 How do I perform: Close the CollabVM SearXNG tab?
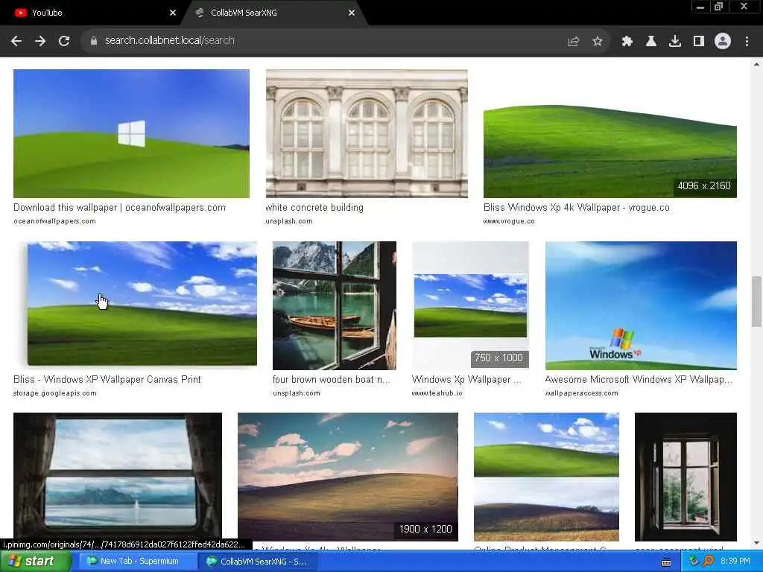[352, 13]
